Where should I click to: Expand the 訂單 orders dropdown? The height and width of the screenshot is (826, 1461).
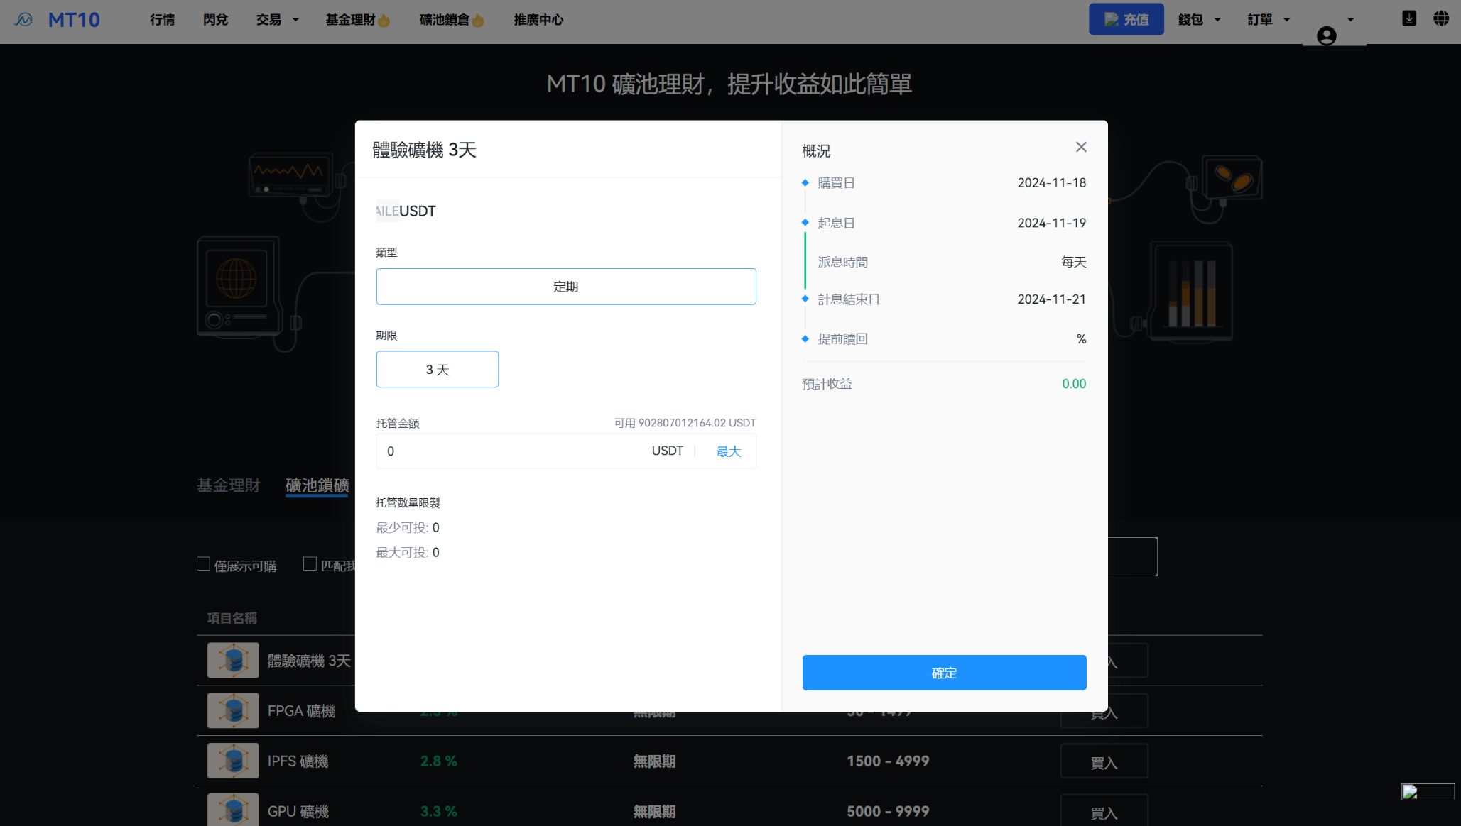1269,20
